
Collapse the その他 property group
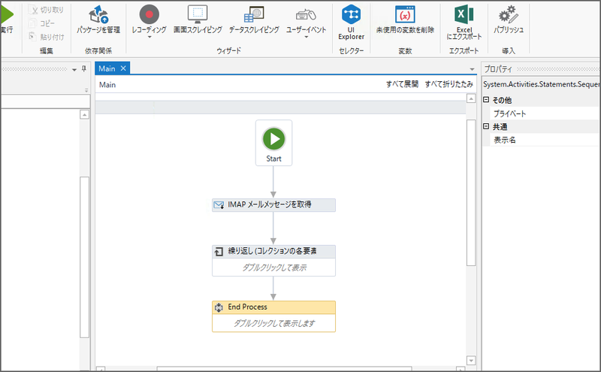[x=486, y=100]
